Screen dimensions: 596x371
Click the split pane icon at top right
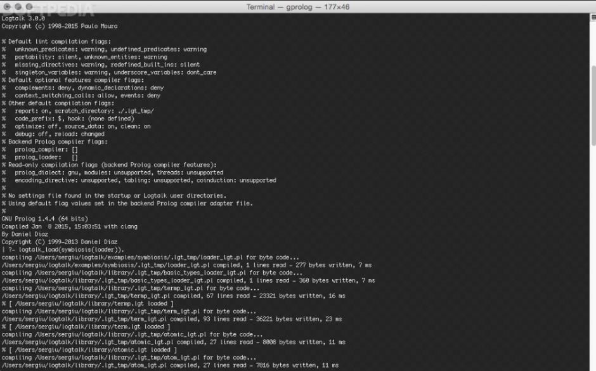click(x=593, y=17)
